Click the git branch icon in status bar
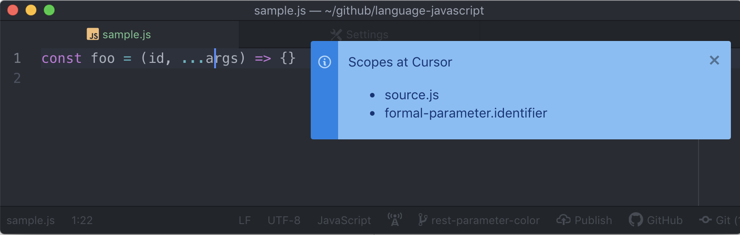 pos(422,220)
